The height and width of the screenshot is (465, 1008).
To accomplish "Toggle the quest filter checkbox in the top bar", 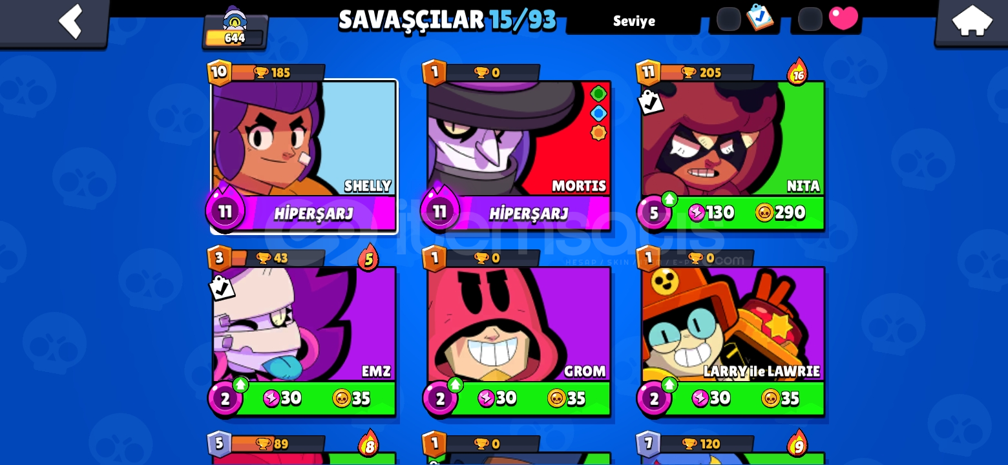I will (729, 19).
